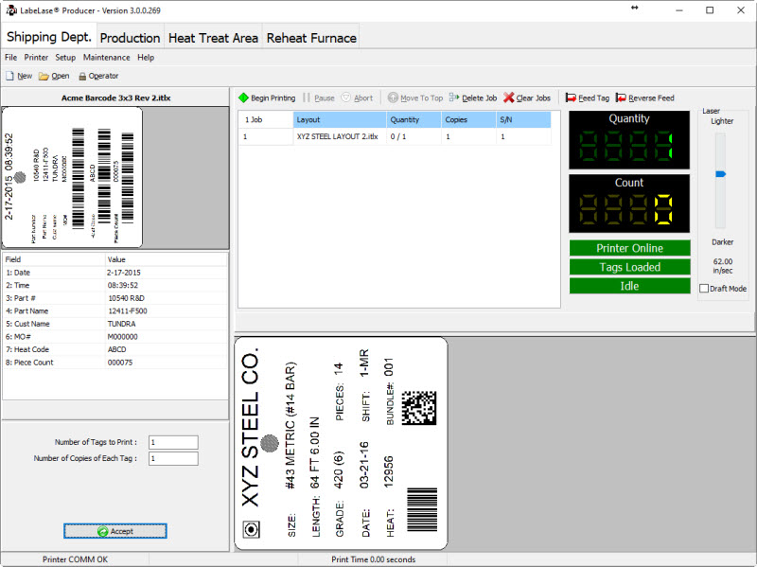Click the Tags Loaded status indicator
Image resolution: width=757 pixels, height=567 pixels.
click(629, 267)
